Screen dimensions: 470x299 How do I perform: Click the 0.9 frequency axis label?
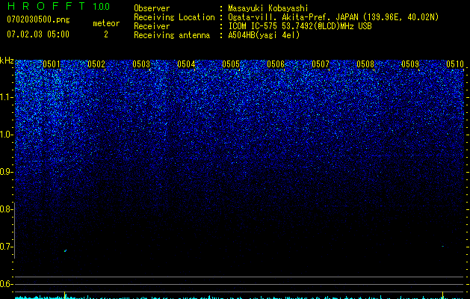pos(6,172)
